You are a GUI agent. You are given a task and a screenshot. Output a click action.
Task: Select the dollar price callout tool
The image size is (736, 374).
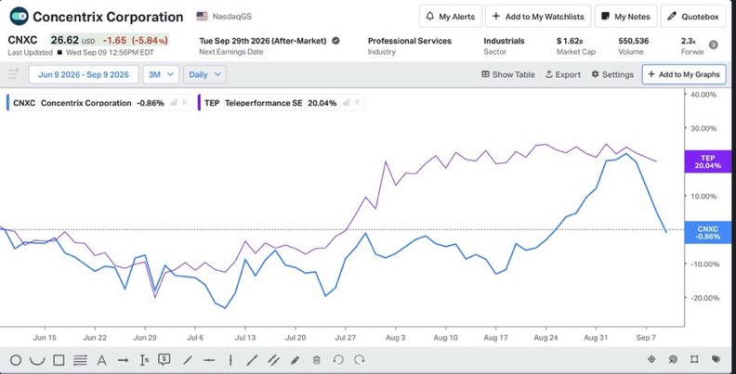pos(164,359)
